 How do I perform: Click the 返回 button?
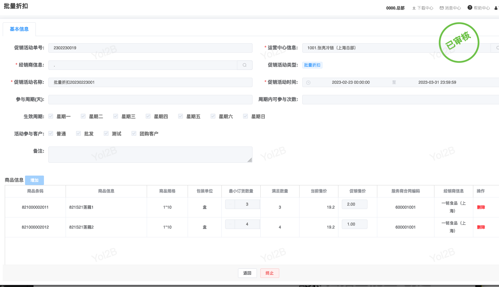coord(247,273)
